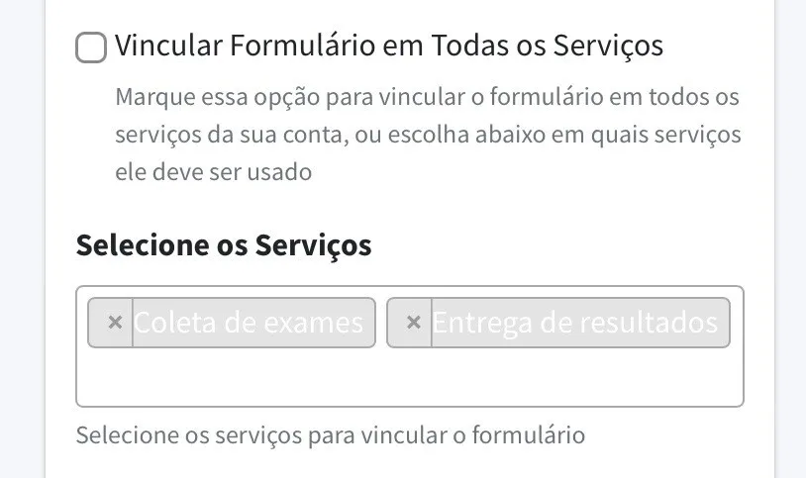
Task: Select the Entrega de resultados tag label
Action: pos(574,323)
